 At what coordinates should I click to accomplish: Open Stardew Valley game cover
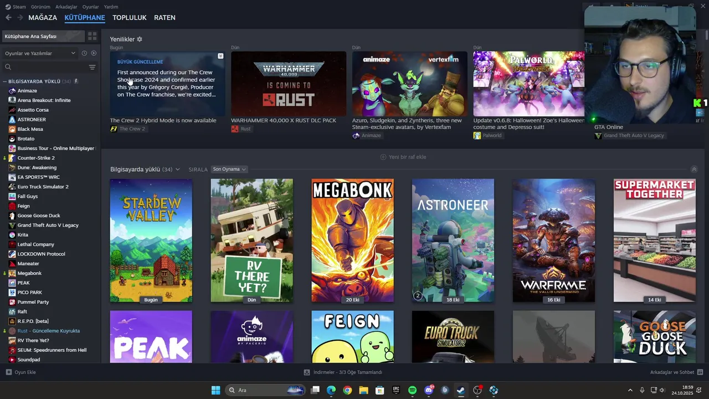[x=151, y=241]
